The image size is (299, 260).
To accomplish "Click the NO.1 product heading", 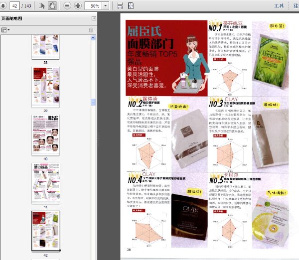I will point(228,26).
